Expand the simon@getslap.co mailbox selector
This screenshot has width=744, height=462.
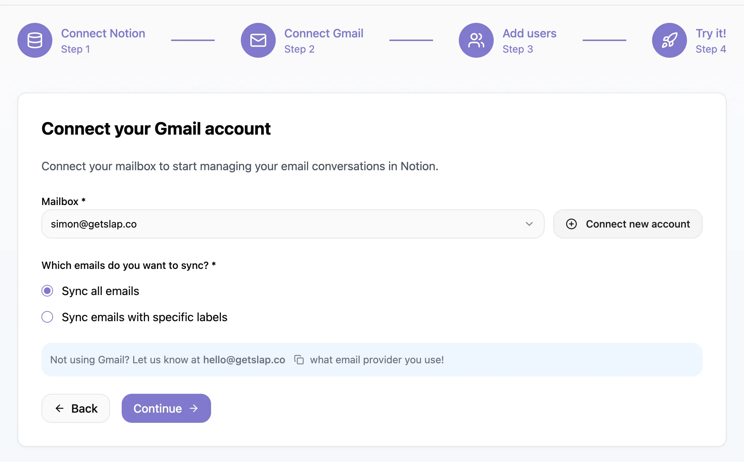click(x=283, y=224)
